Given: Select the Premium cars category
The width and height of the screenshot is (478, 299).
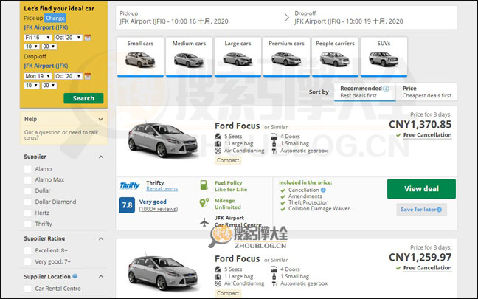Looking at the screenshot, I should click(286, 56).
